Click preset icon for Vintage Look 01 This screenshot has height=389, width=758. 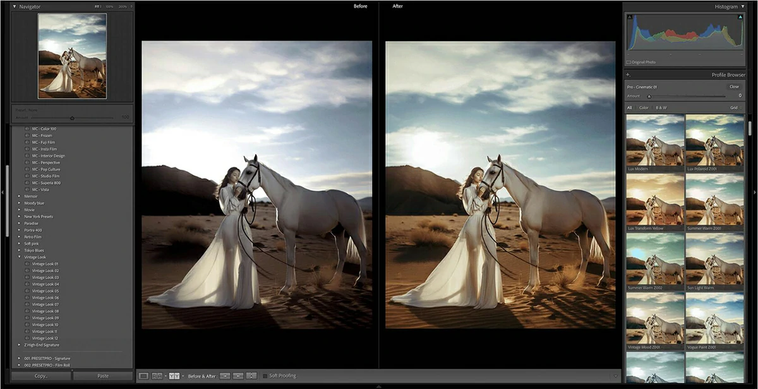click(27, 264)
